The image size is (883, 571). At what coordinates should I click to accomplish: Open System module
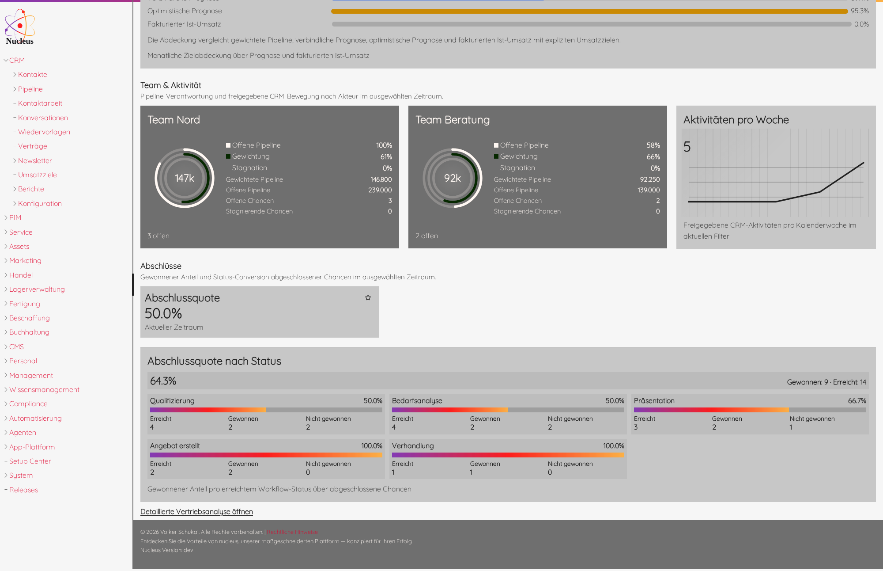point(21,475)
